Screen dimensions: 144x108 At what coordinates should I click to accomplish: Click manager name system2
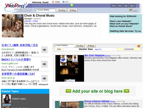point(37,19)
